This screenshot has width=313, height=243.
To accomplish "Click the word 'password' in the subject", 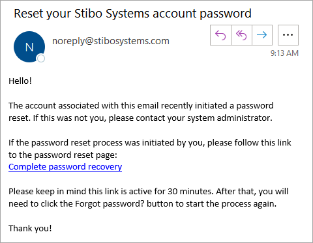I will point(226,14).
